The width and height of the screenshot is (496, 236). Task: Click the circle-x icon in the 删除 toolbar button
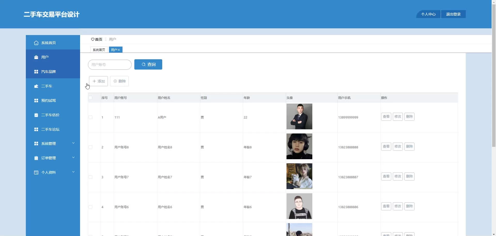coord(115,81)
